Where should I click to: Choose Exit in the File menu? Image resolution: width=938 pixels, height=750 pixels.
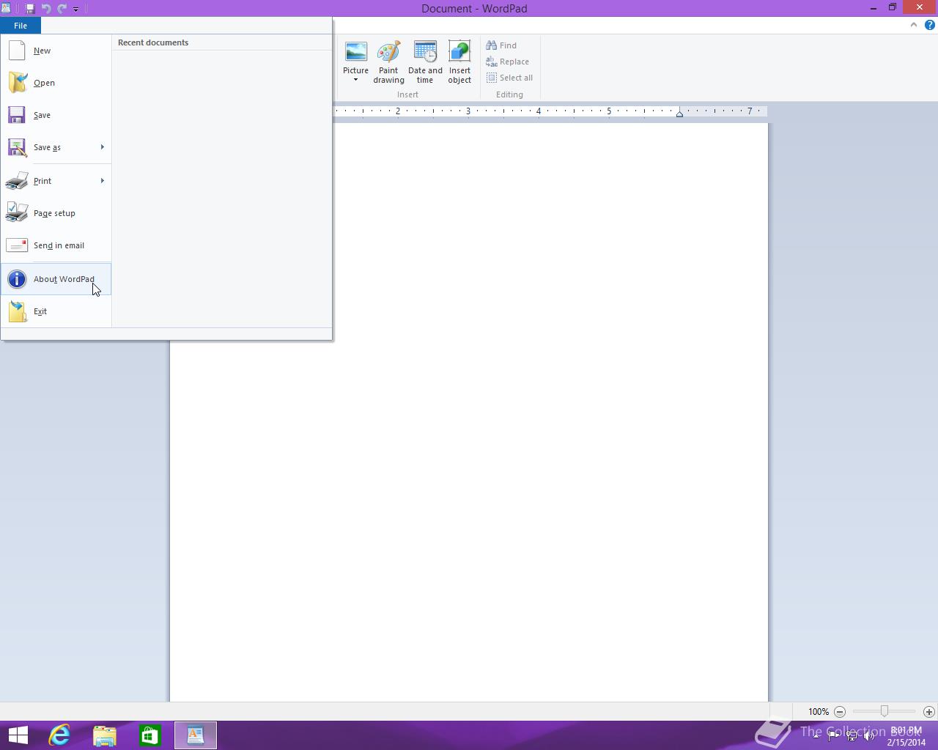tap(56, 311)
